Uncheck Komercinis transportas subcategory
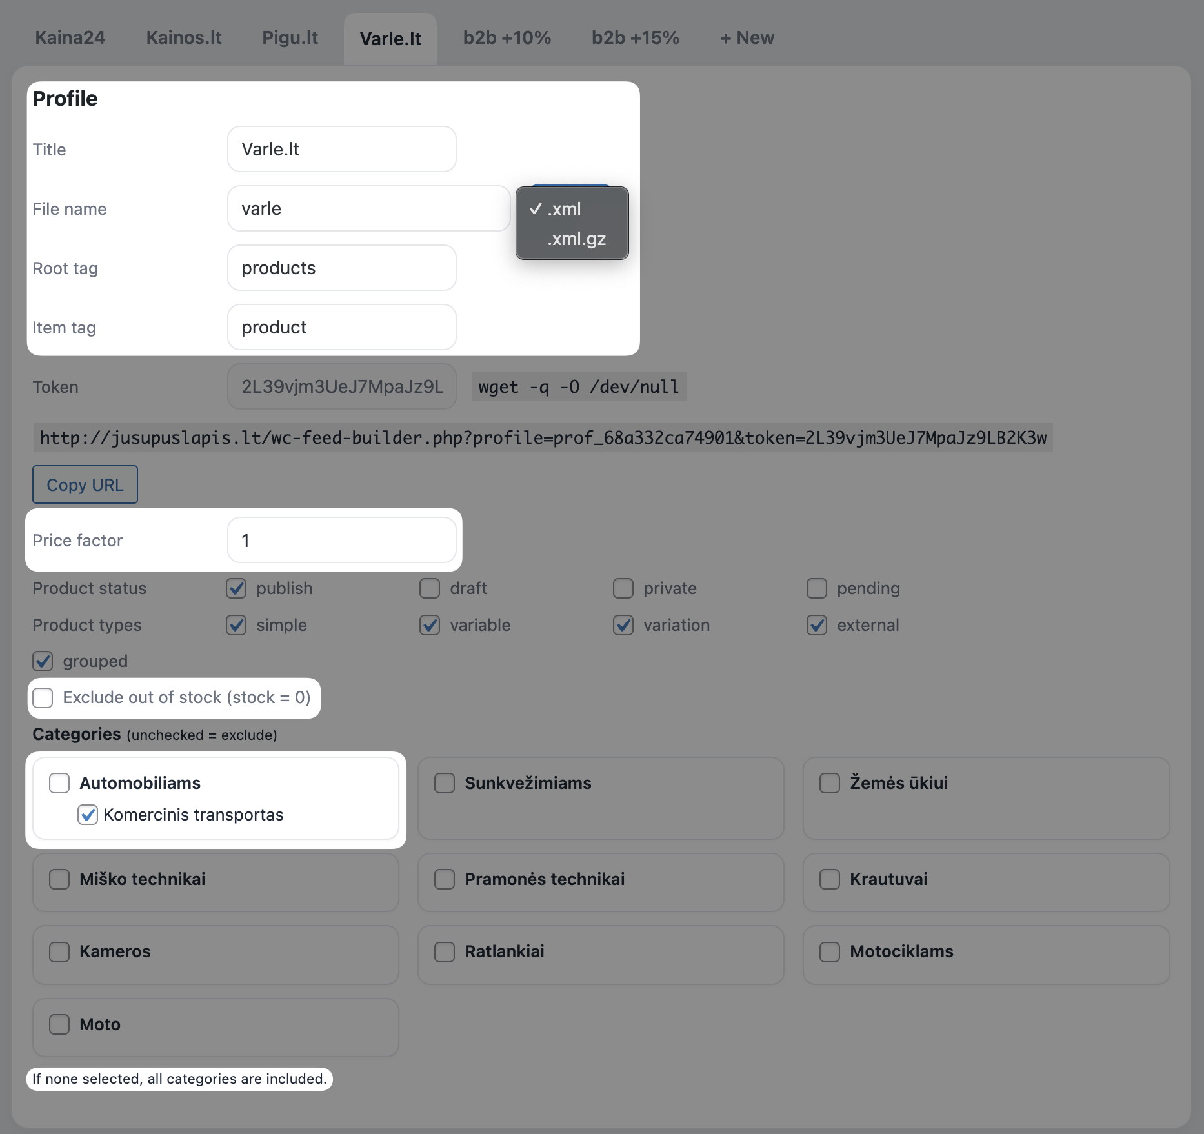 tap(88, 815)
